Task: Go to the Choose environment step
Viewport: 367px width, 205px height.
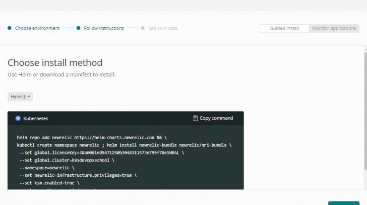Action: [x=37, y=28]
